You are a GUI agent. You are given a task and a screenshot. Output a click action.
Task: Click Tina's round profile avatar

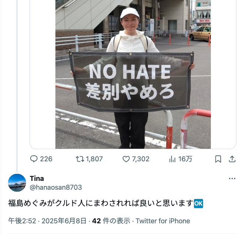(x=17, y=183)
